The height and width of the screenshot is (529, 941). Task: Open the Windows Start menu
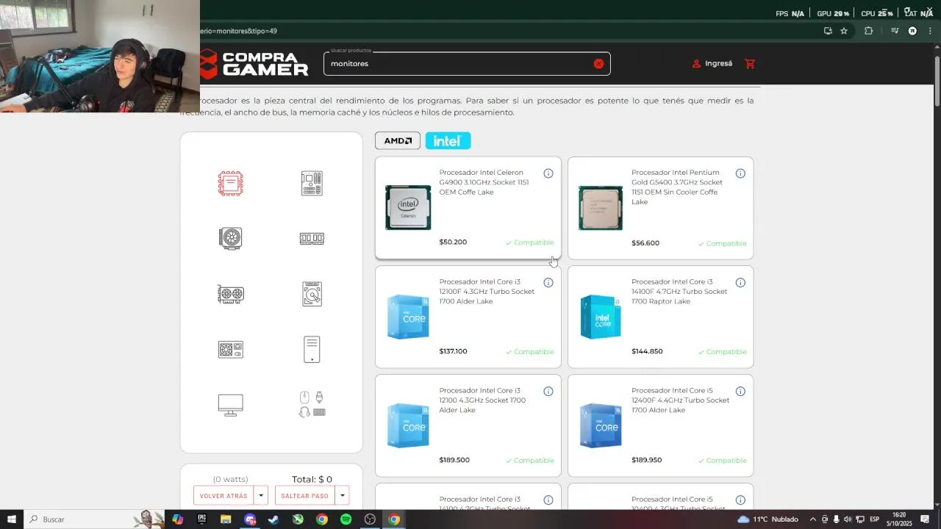pyautogui.click(x=12, y=519)
